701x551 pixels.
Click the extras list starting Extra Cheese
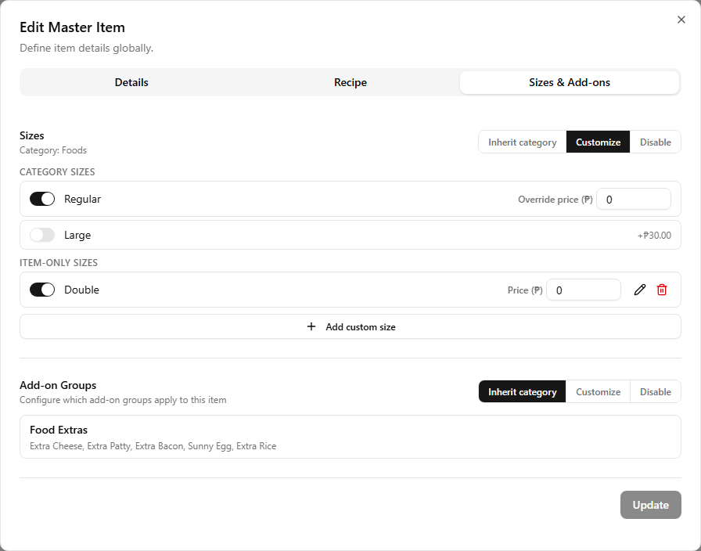tap(153, 446)
